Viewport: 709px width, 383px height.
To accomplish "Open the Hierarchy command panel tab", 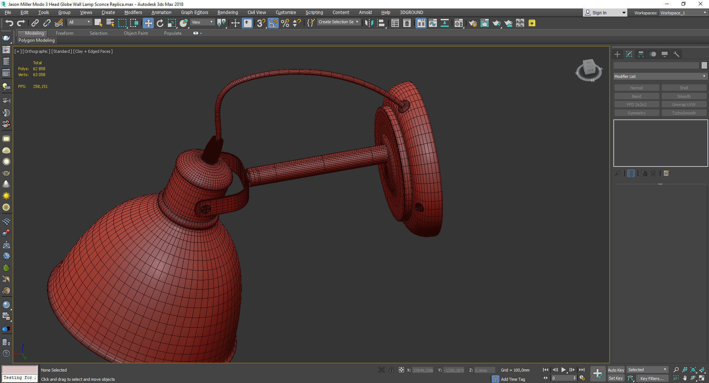I will [x=641, y=54].
